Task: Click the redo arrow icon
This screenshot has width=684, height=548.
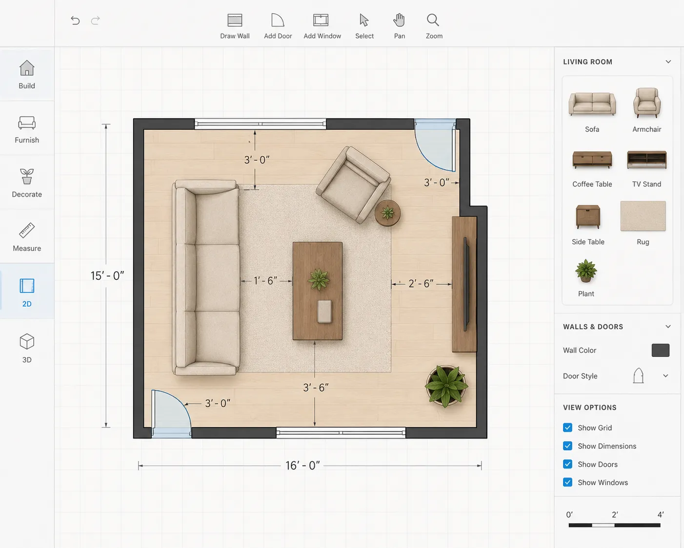Action: (96, 20)
